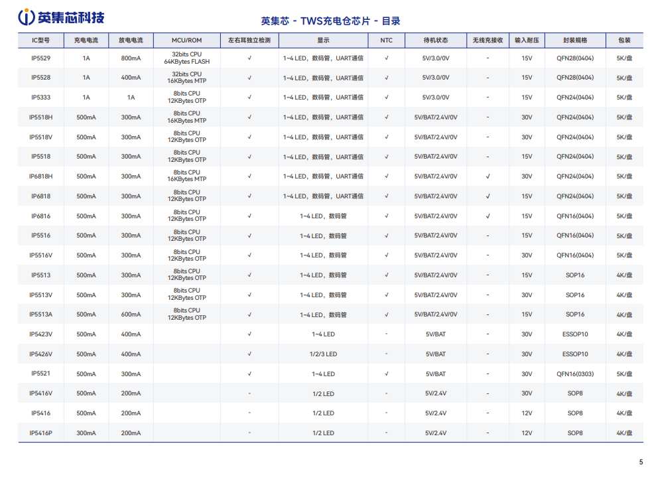Click the blue and orange logo icon
The image size is (650, 481).
coord(27,17)
